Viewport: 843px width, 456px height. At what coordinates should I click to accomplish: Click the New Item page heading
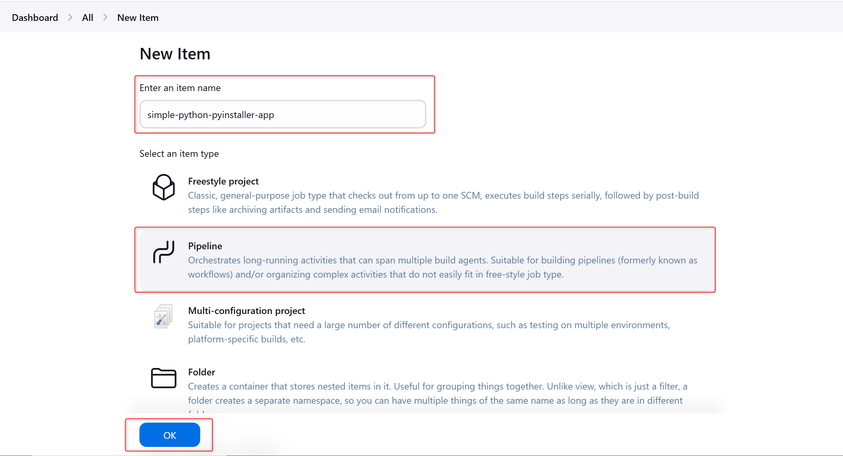click(175, 54)
